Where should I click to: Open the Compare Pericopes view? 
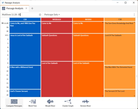click(14, 103)
